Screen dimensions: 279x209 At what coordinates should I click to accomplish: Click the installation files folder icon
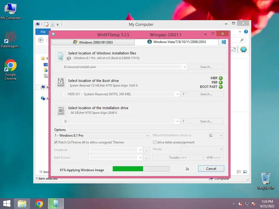click(60, 56)
